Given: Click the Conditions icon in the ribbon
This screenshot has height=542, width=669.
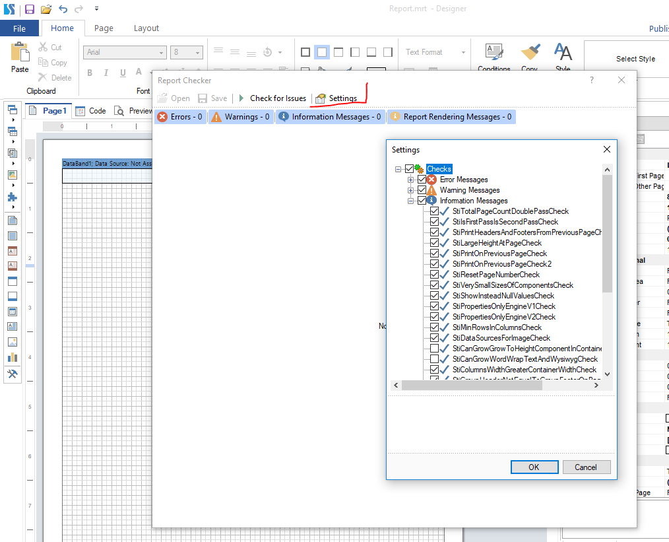Looking at the screenshot, I should [494, 52].
